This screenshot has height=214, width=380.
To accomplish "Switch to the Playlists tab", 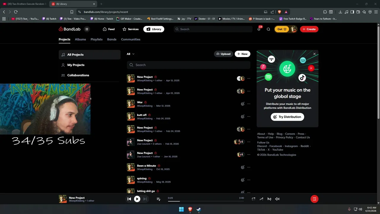I will [x=96, y=39].
